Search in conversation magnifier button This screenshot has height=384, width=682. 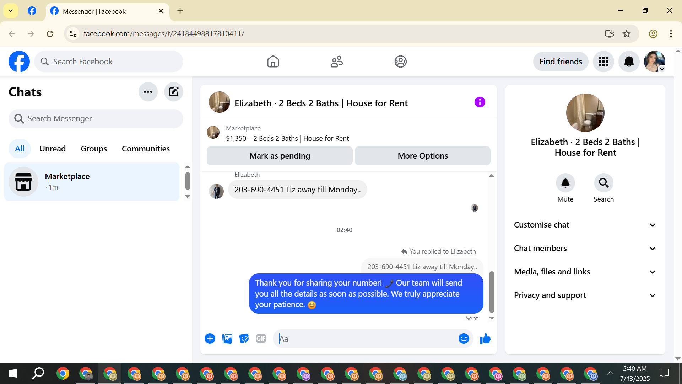pyautogui.click(x=603, y=183)
